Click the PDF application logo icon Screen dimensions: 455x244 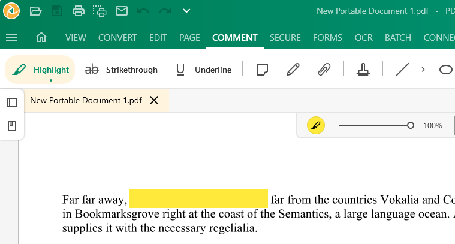(x=11, y=11)
